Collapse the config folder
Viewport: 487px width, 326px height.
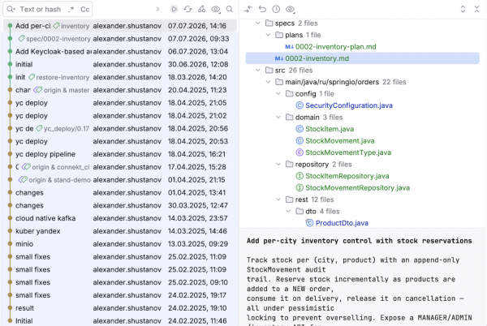click(x=278, y=94)
